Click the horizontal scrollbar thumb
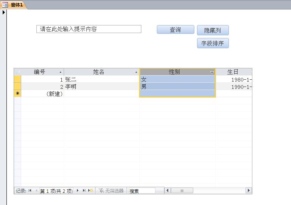 [182, 191]
